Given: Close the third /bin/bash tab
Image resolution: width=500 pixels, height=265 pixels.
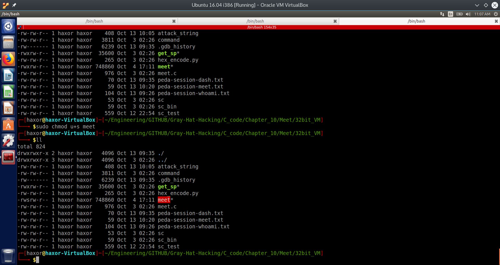Looking at the screenshot, I should point(496,21).
